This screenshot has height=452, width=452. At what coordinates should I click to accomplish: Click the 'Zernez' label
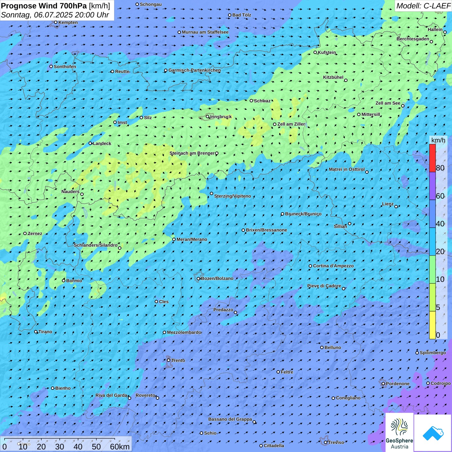(35, 233)
